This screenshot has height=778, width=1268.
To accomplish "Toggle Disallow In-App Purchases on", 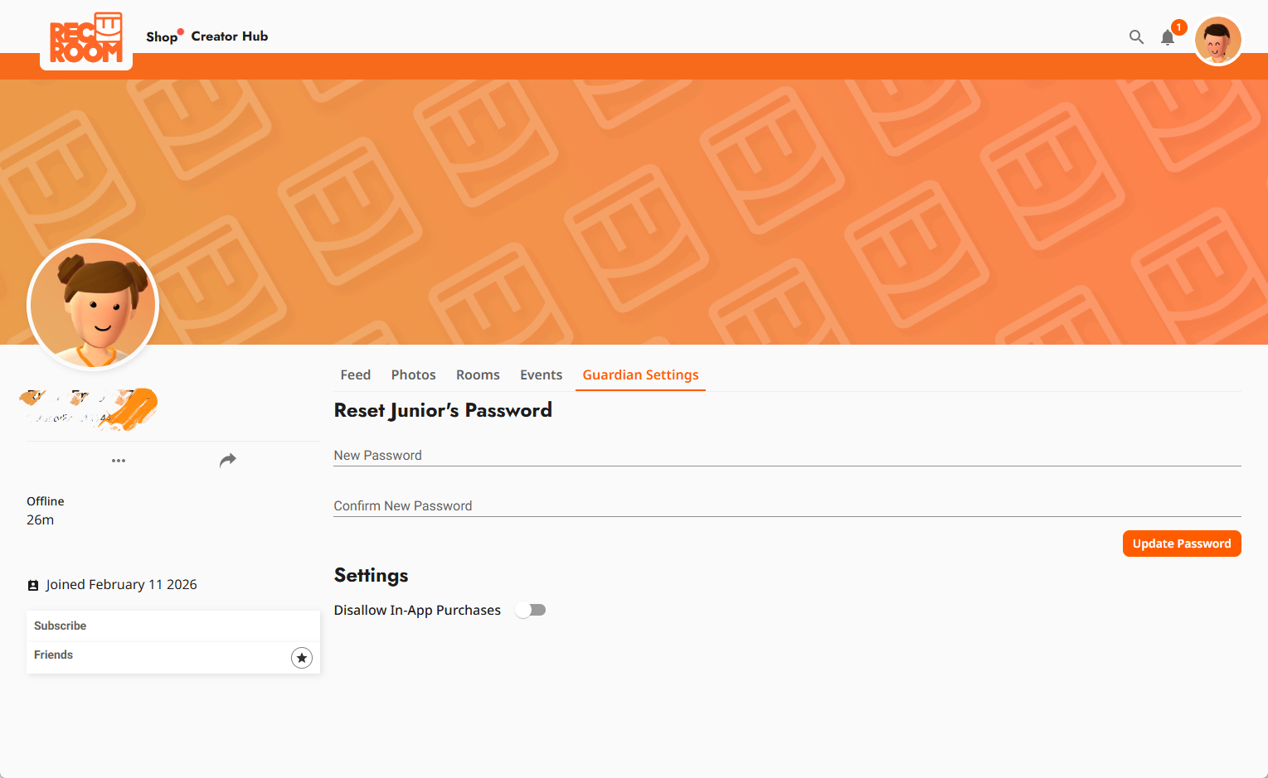I will (530, 609).
